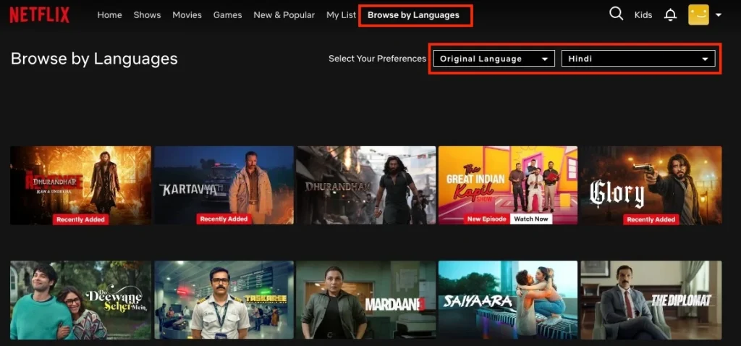Open the search magnifier icon
The width and height of the screenshot is (741, 346).
[x=617, y=14]
